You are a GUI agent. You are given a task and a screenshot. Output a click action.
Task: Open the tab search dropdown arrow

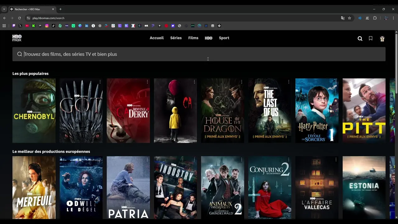4,9
